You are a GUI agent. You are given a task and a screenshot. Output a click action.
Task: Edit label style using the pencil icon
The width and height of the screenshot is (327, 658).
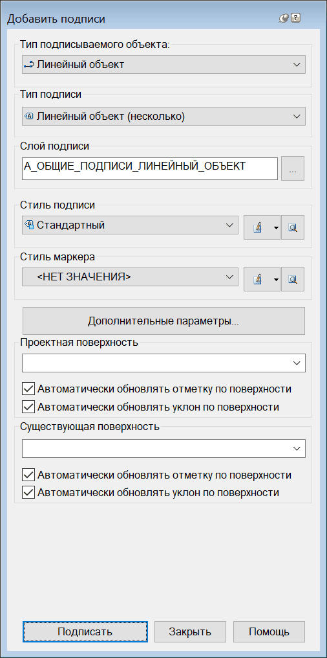[257, 228]
